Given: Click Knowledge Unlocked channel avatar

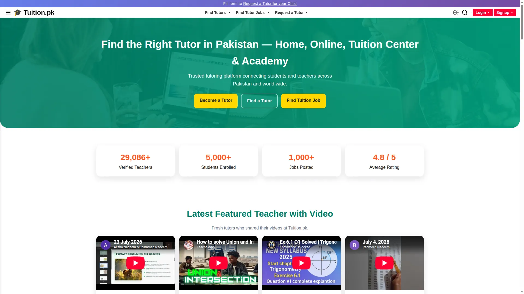Looking at the screenshot, I should [x=272, y=245].
